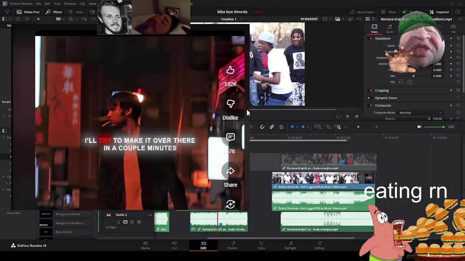Screen dimensions: 465x261
Task: Open the Mixer panel
Action: tap(389, 12)
